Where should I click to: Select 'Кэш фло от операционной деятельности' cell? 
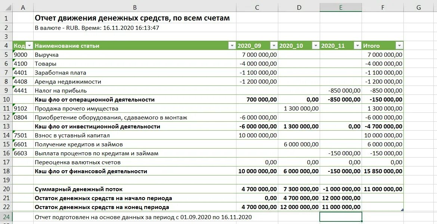pyautogui.click(x=135, y=99)
